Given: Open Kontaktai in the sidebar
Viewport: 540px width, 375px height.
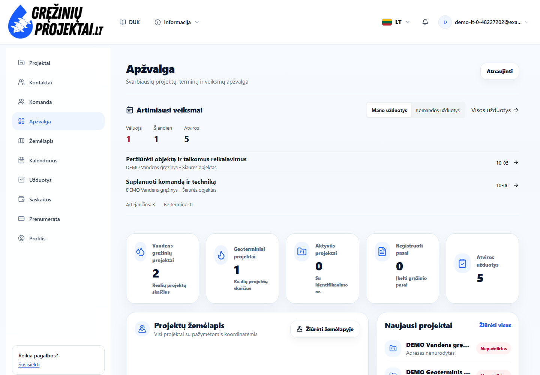Looking at the screenshot, I should 58,82.
